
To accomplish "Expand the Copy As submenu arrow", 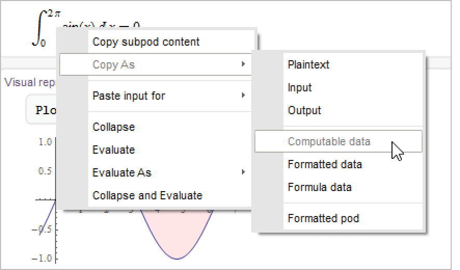I will [243, 65].
